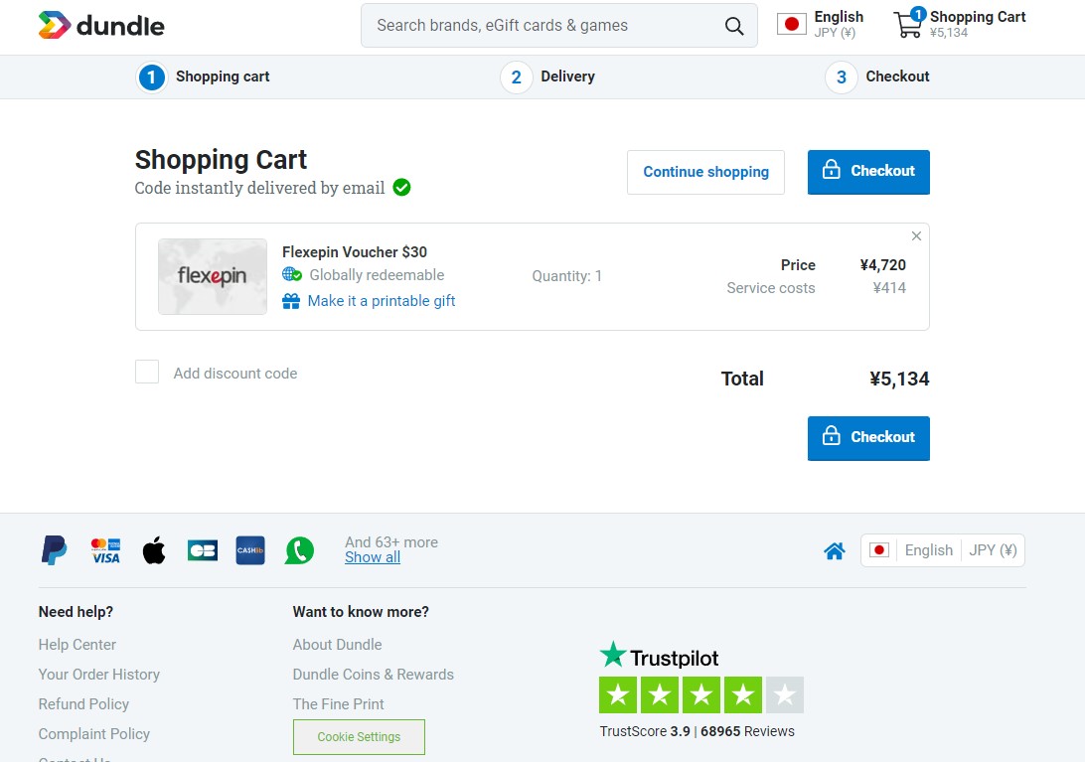Image resolution: width=1085 pixels, height=762 pixels.
Task: Open Your Order History link
Action: [99, 675]
